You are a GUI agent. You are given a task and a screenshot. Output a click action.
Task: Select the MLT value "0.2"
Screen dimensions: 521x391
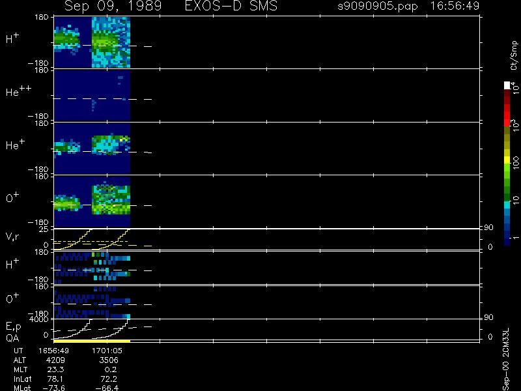tap(110, 369)
